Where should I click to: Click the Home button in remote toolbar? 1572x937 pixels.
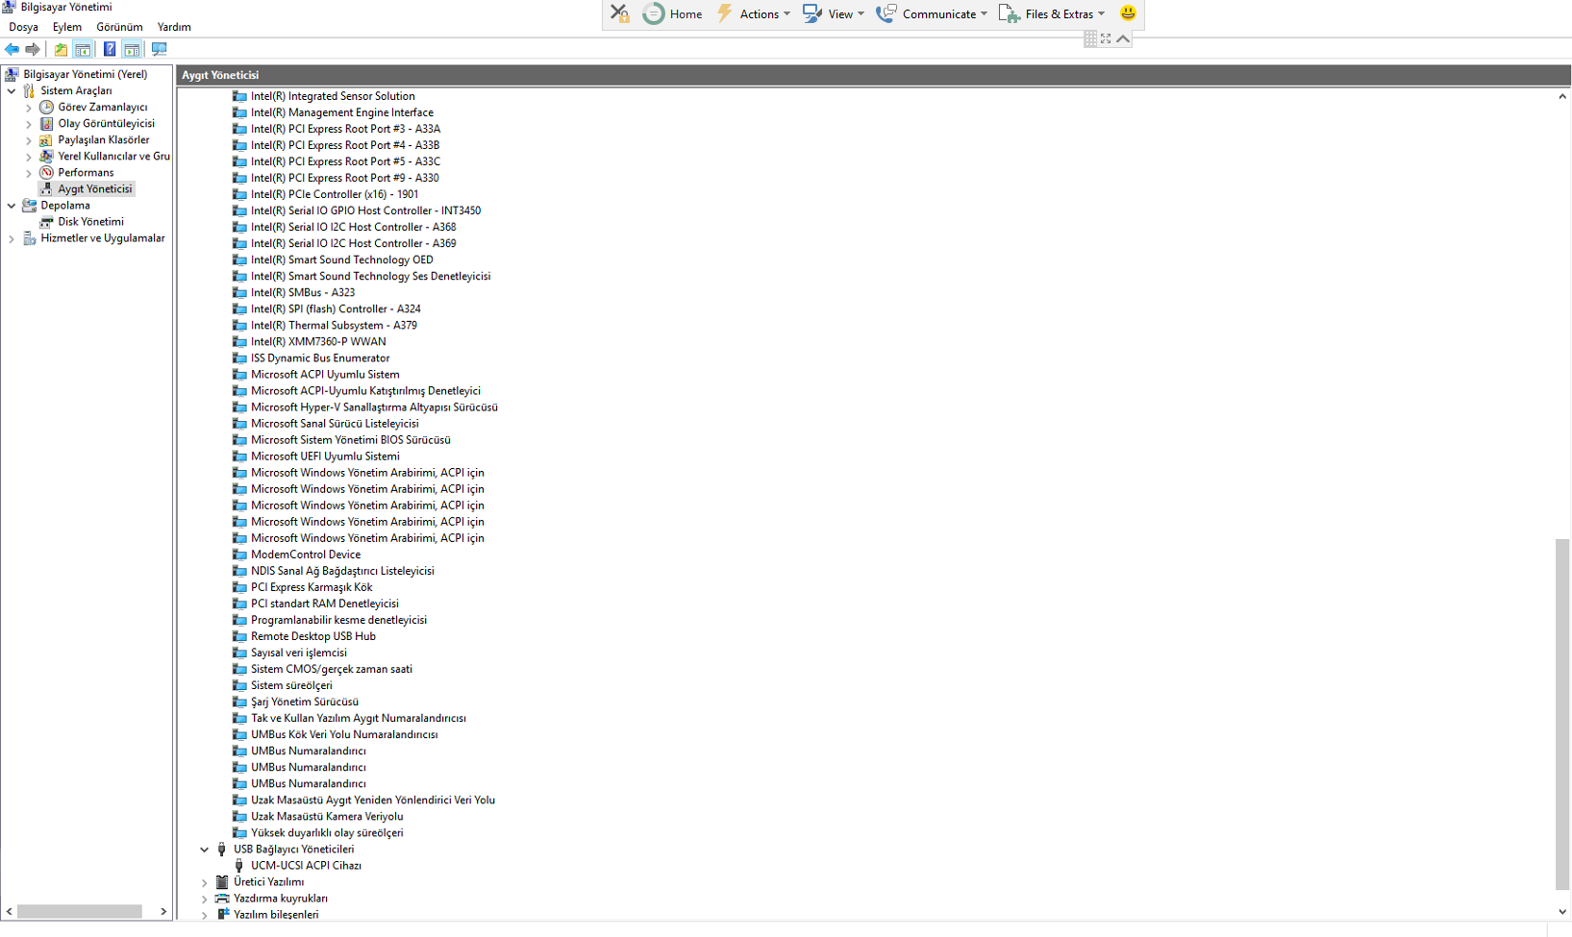(x=673, y=13)
